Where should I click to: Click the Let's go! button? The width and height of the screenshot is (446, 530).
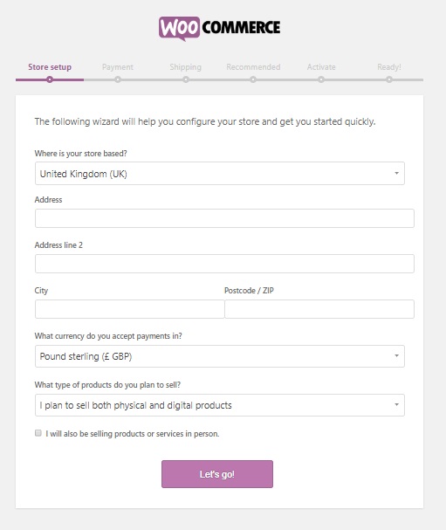coord(217,474)
